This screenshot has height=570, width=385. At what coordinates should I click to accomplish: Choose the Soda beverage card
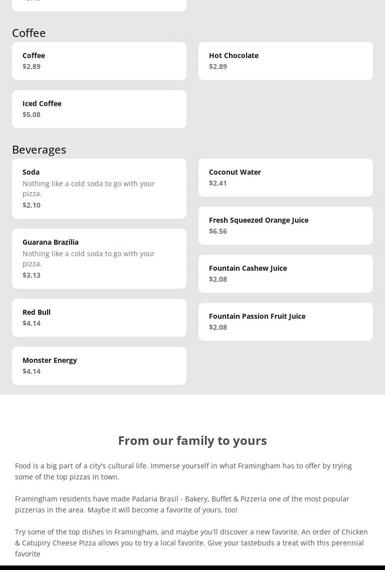(99, 188)
